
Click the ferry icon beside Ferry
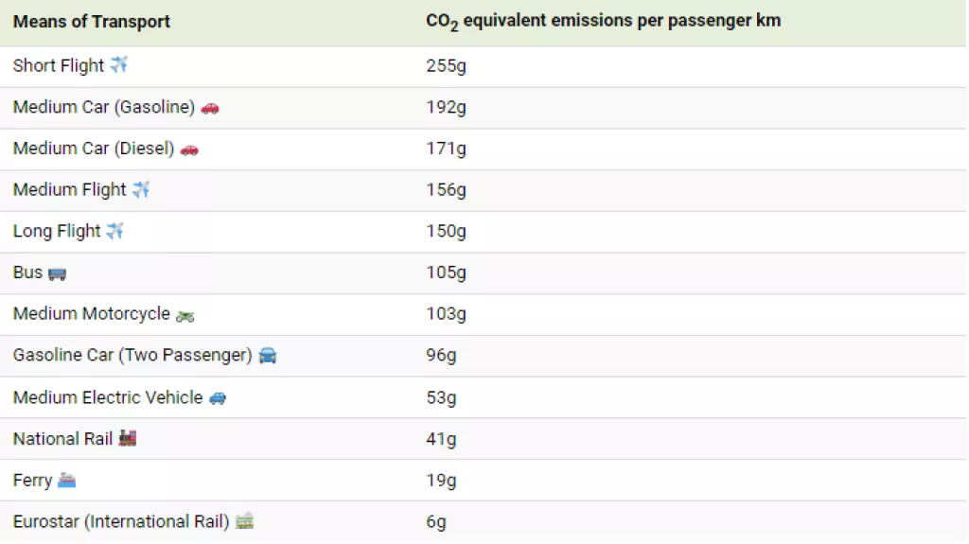pyautogui.click(x=66, y=481)
